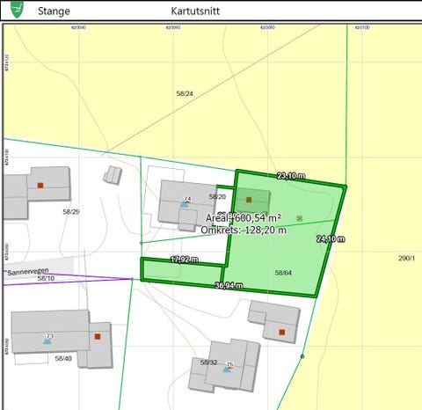Click the 'Sannervegen' road label
The height and width of the screenshot is (410, 422).
pyautogui.click(x=28, y=271)
